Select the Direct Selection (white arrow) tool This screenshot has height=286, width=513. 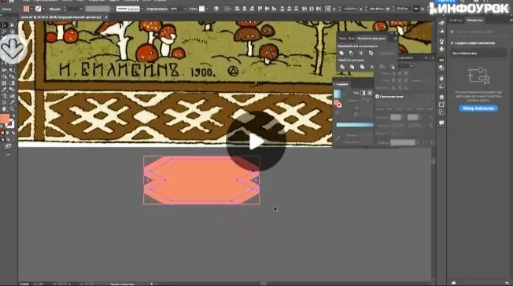pos(12,25)
